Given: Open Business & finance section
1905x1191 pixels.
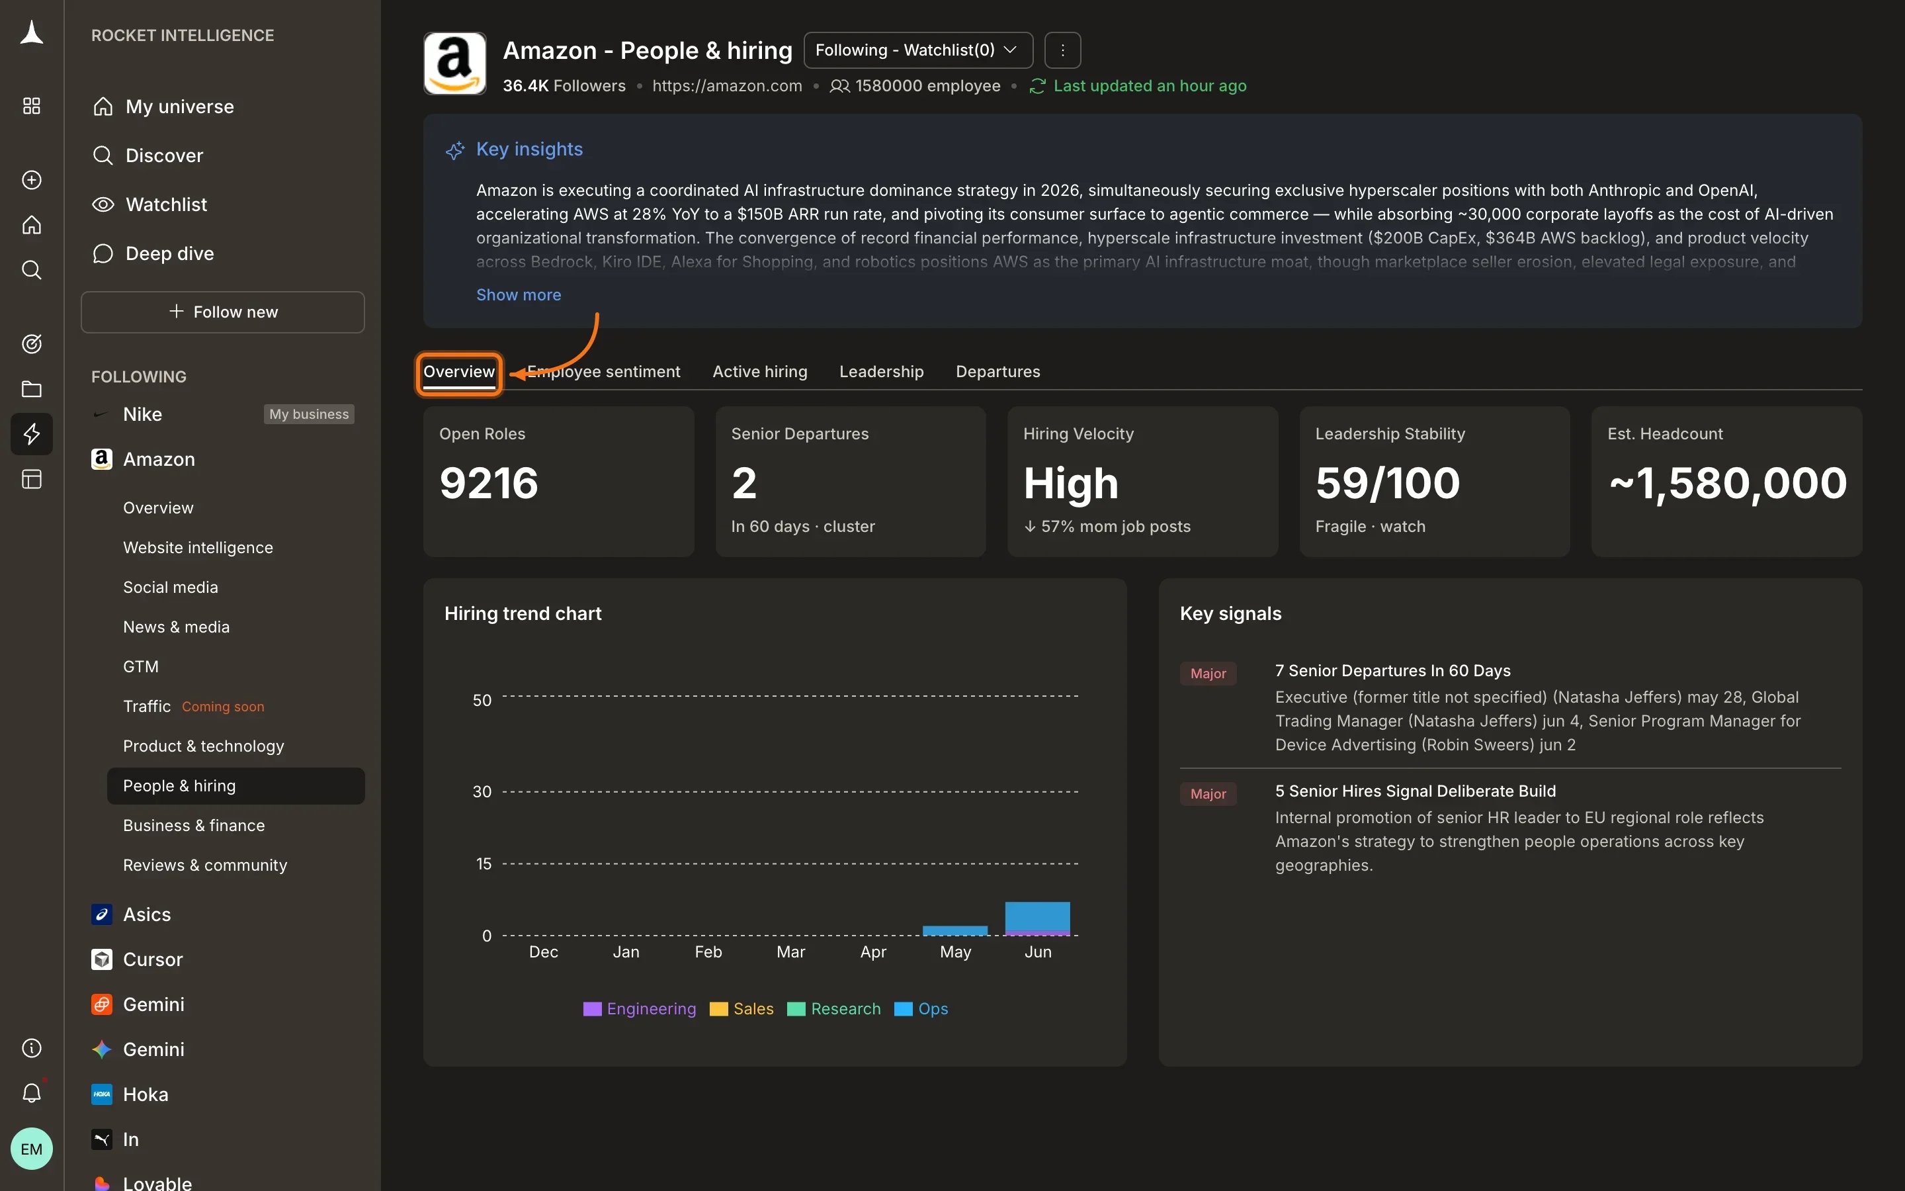Looking at the screenshot, I should (194, 826).
